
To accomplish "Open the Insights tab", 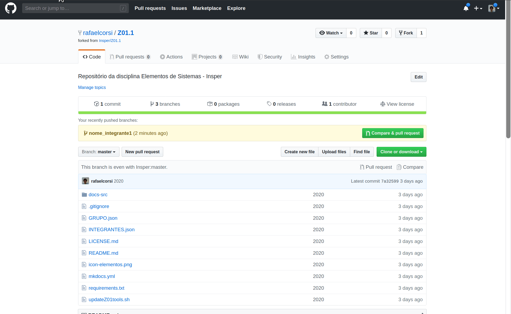I will (303, 57).
